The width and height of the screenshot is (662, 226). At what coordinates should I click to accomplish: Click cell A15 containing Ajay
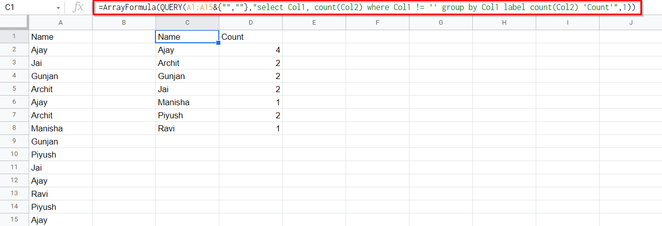tap(60, 220)
